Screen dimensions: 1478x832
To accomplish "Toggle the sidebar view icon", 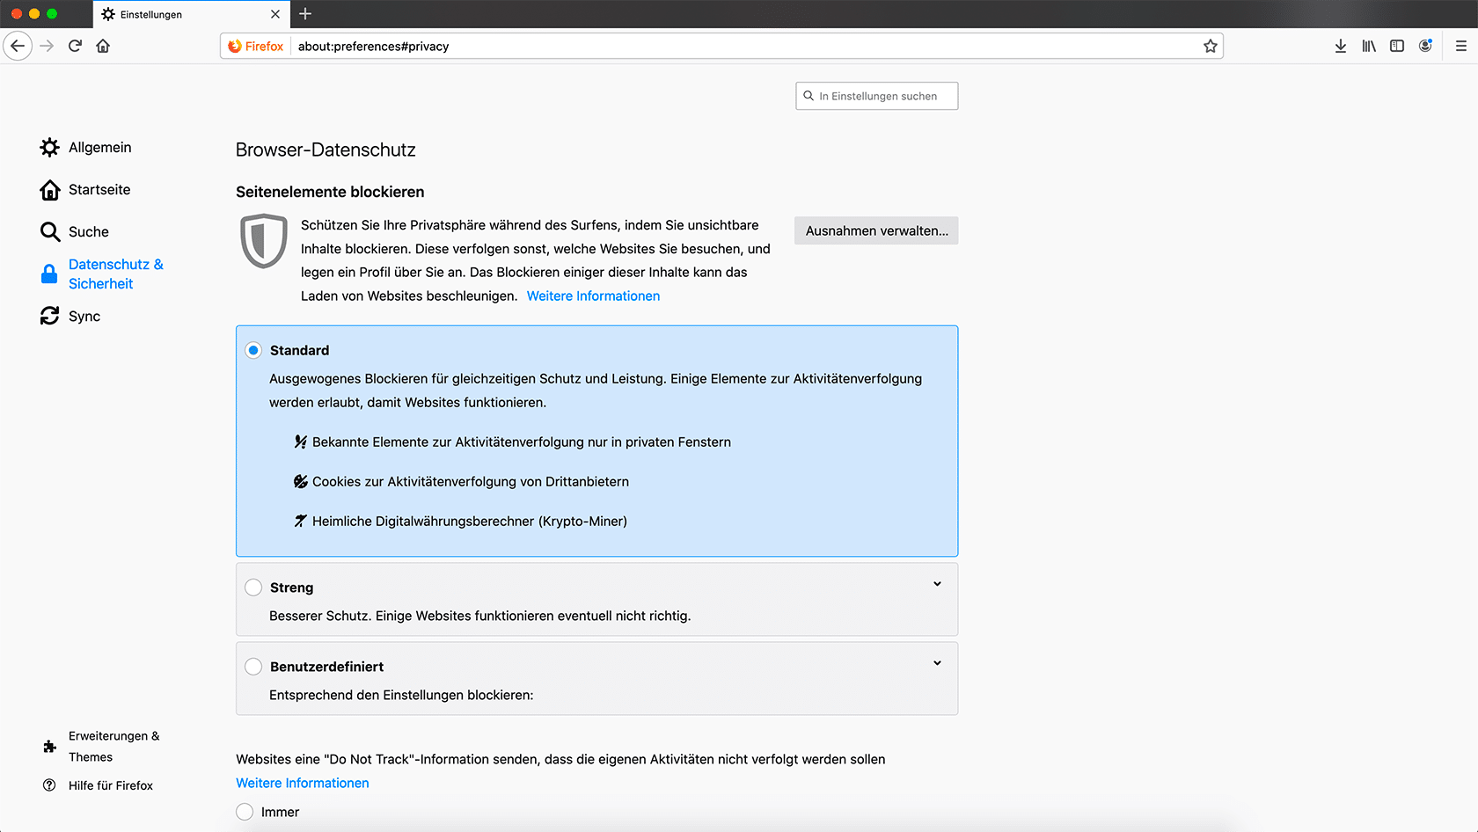I will (x=1396, y=46).
